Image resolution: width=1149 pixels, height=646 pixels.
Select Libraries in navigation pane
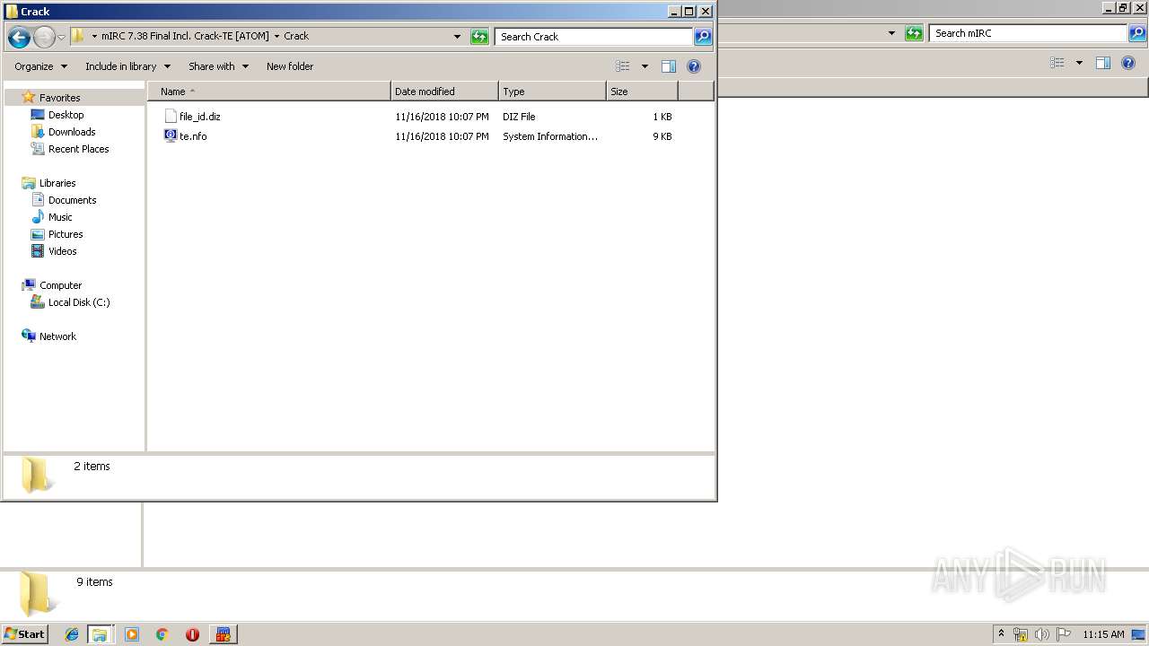click(x=57, y=183)
